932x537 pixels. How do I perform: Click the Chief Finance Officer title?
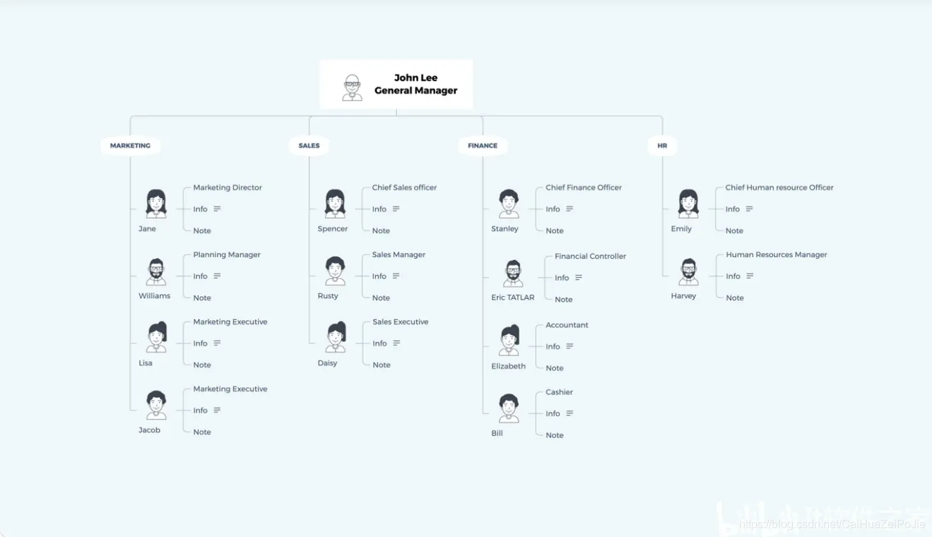(584, 188)
